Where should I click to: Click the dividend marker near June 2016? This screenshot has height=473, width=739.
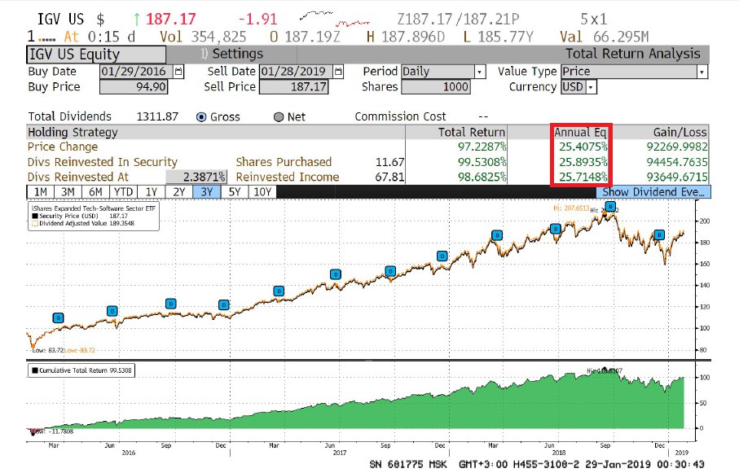[112, 311]
